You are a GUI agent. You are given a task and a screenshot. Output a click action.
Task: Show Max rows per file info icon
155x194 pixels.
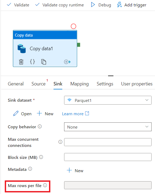pos(45,185)
